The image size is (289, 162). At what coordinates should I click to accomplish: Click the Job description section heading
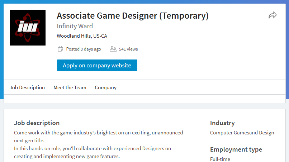pyautogui.click(x=37, y=123)
